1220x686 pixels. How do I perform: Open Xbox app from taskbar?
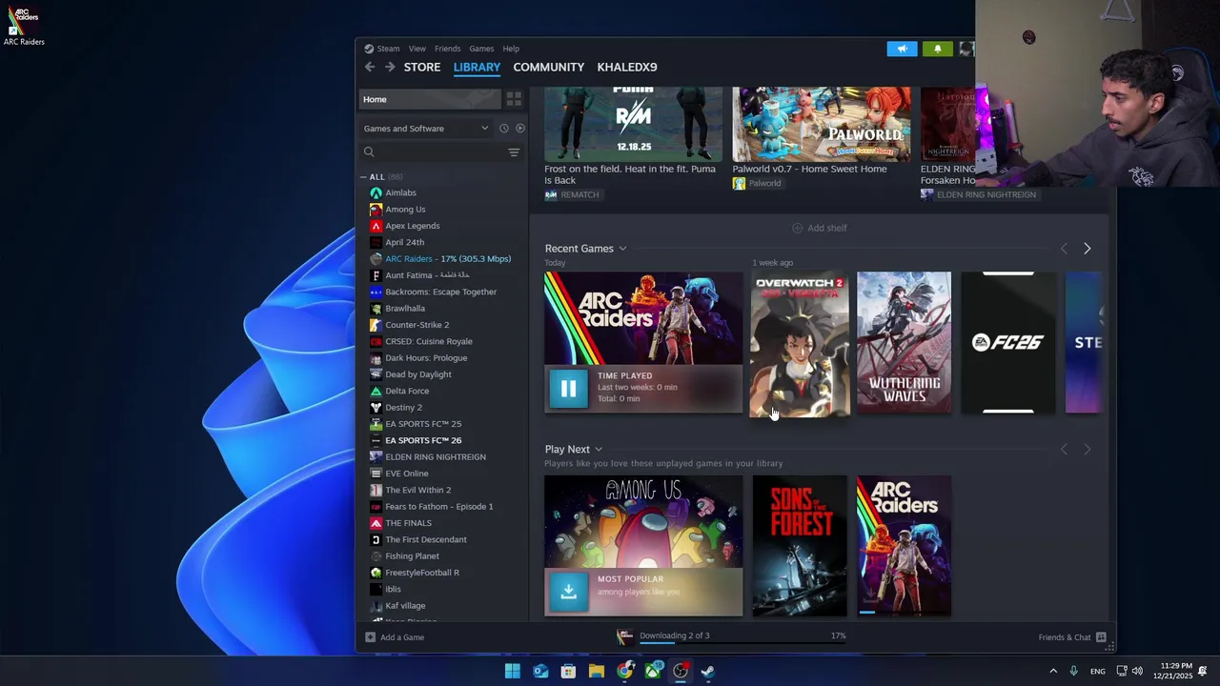653,671
